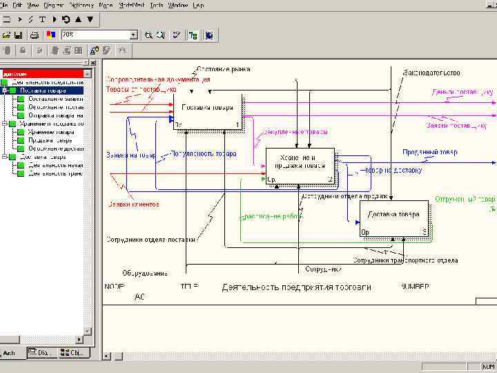Click the Go to Parent Diagram triangle
Viewport: 497px width, 373px height.
click(77, 19)
